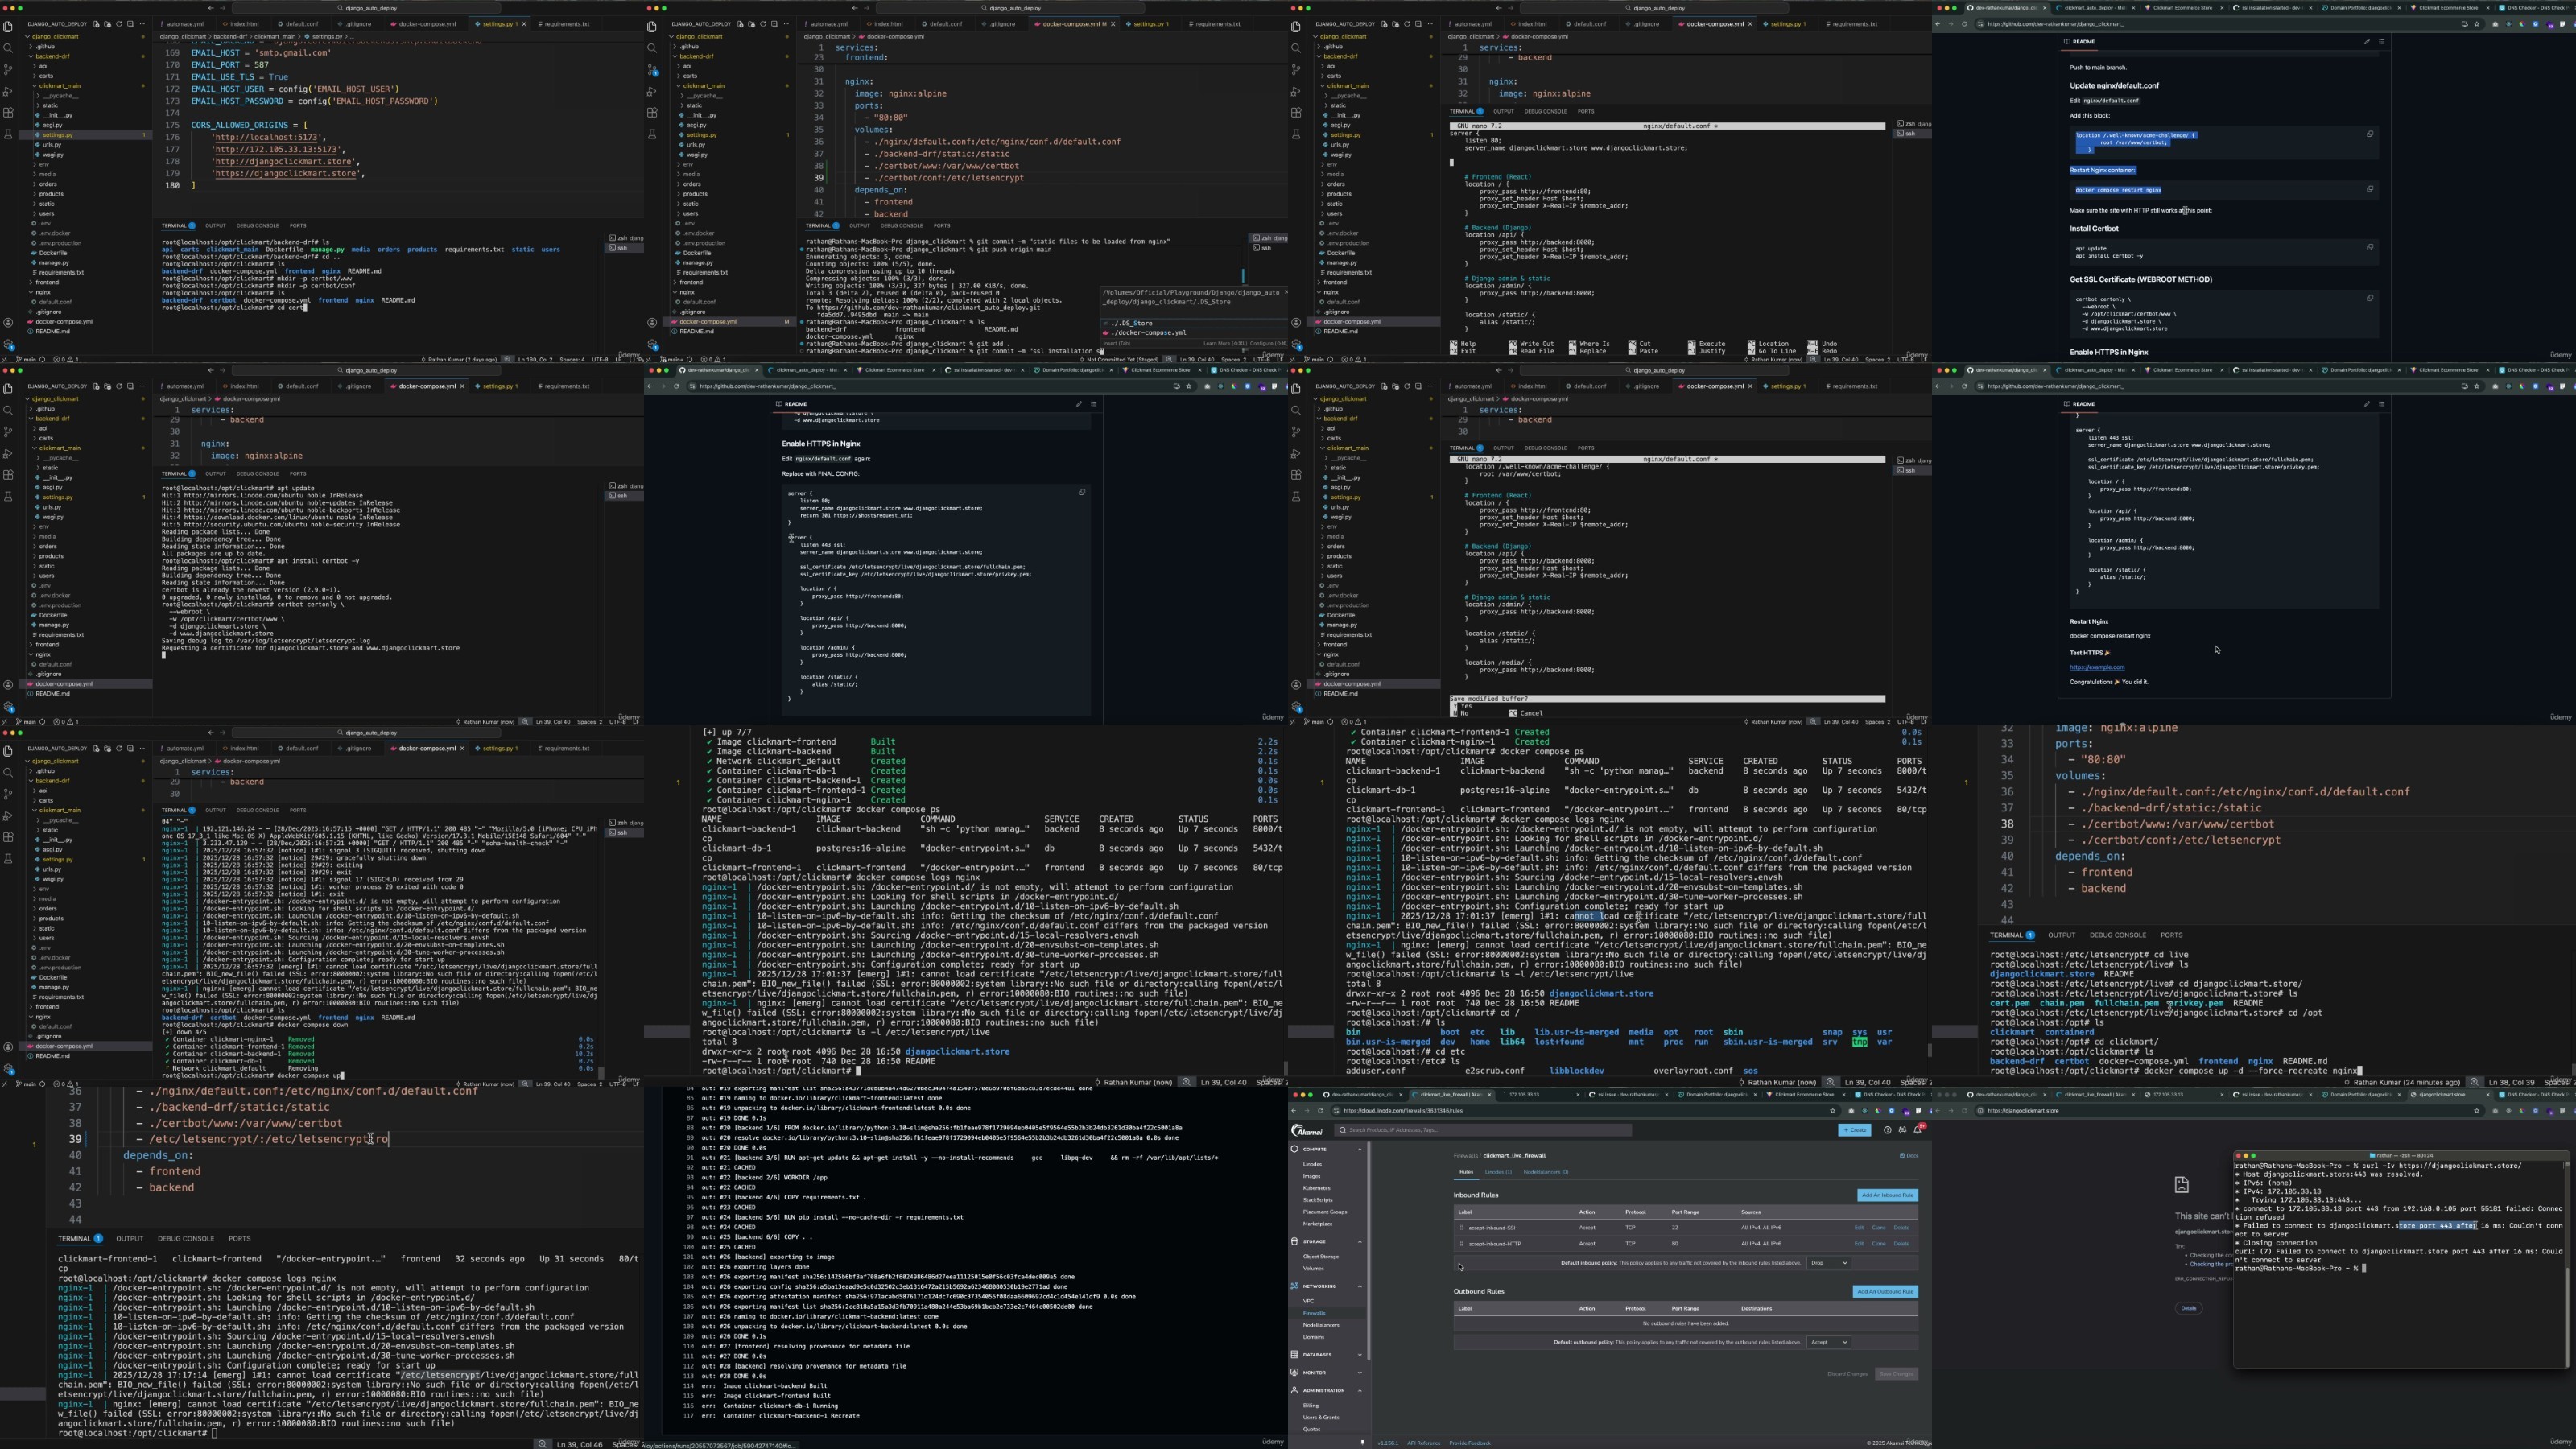Switch to the NodeBalancers (0) firewall tab

(1545, 1172)
